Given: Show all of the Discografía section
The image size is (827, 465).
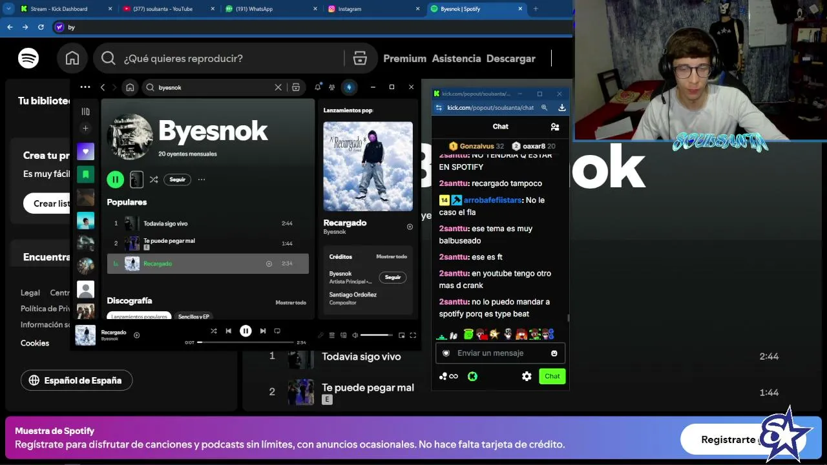Looking at the screenshot, I should click(x=291, y=302).
